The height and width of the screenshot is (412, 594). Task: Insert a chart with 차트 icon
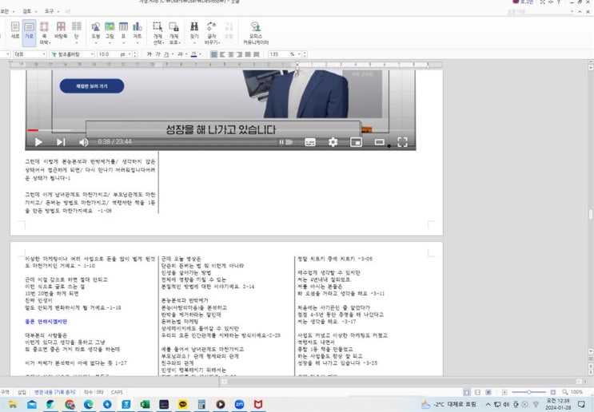[x=138, y=30]
